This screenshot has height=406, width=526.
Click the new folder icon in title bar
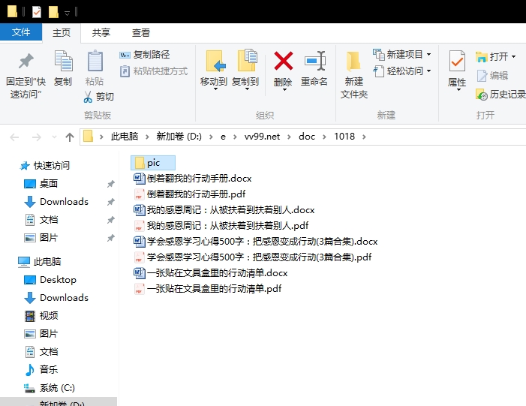pos(53,12)
